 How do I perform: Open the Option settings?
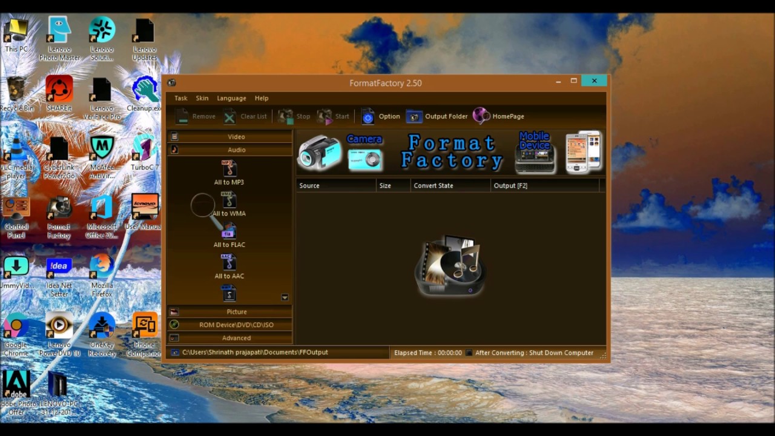(x=380, y=116)
